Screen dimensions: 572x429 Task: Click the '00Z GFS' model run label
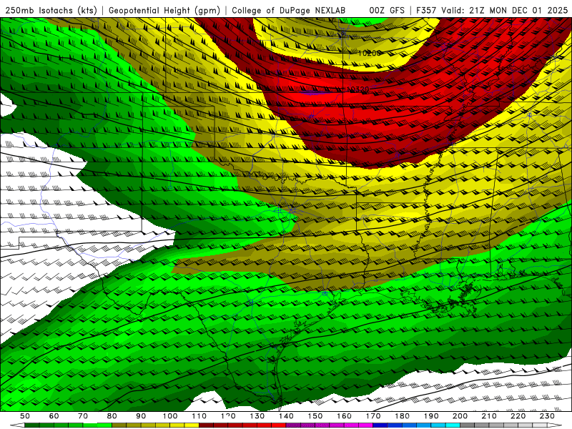point(387,10)
